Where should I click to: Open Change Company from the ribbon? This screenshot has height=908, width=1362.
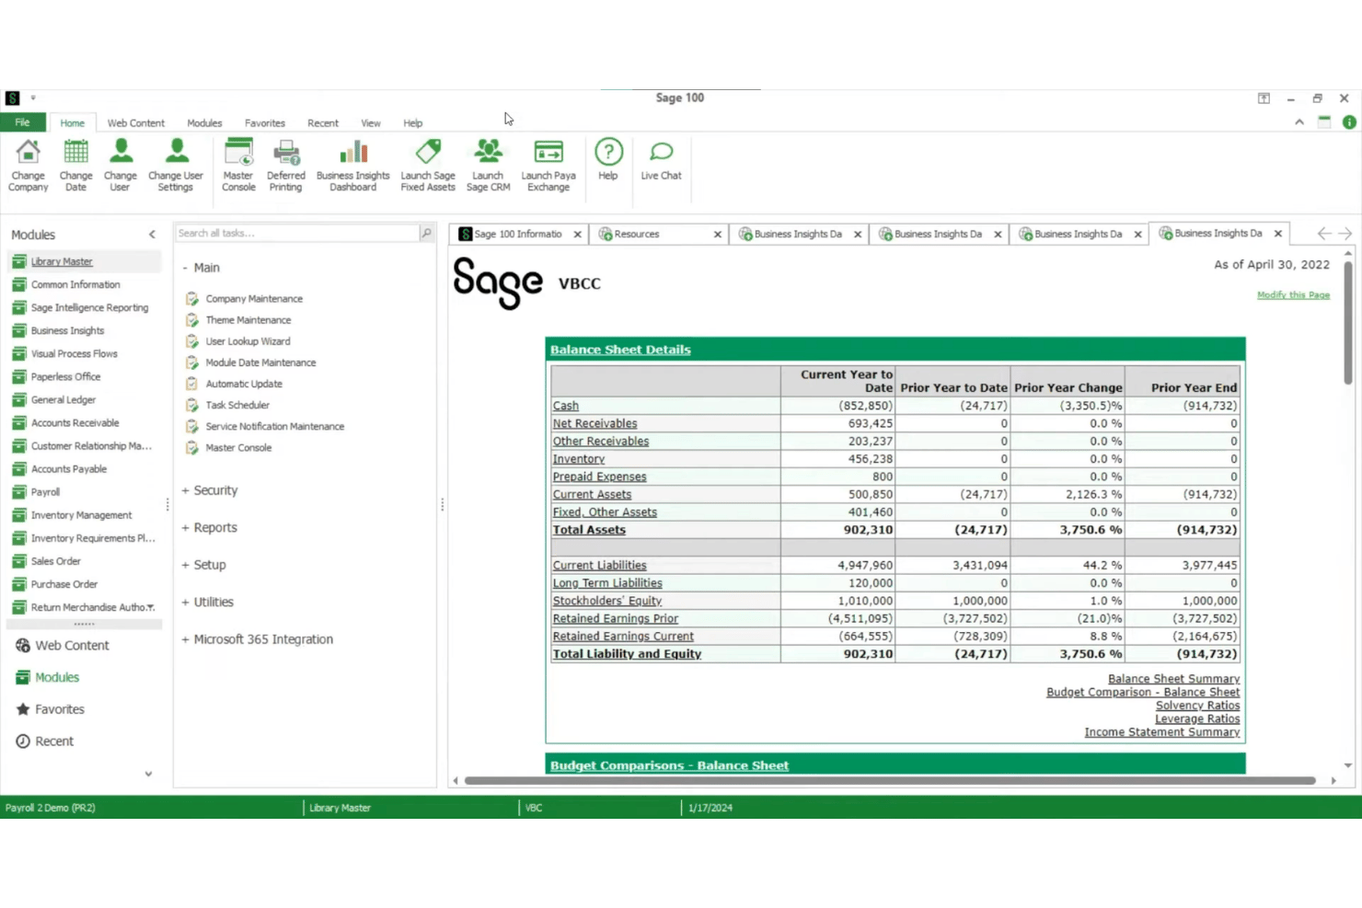29,165
